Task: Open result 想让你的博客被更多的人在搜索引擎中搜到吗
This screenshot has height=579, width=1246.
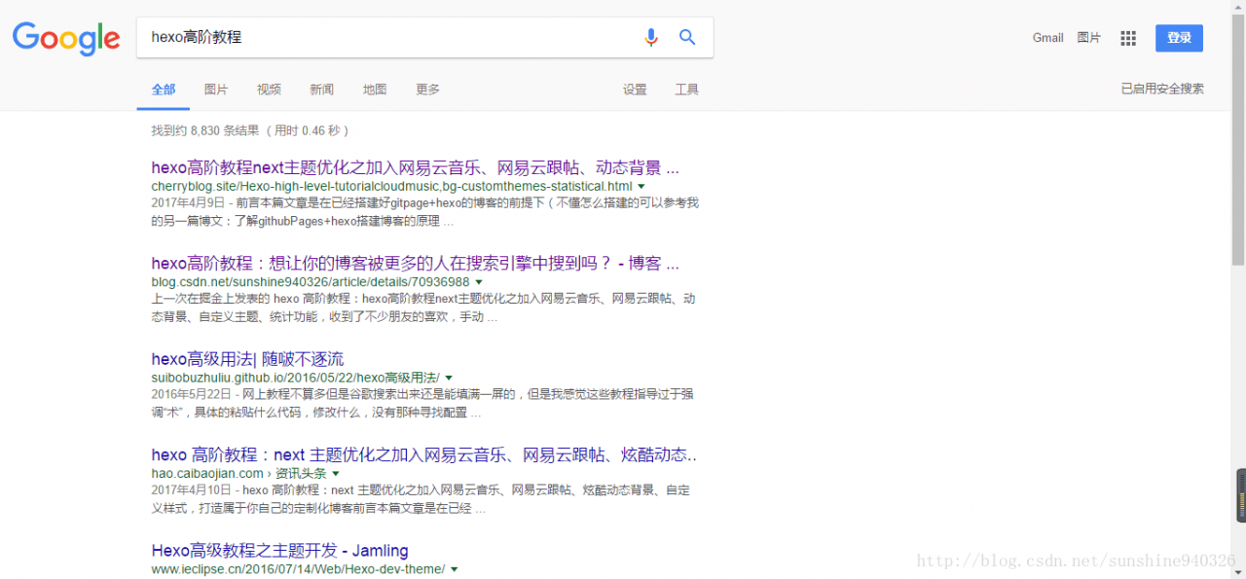Action: (x=416, y=264)
